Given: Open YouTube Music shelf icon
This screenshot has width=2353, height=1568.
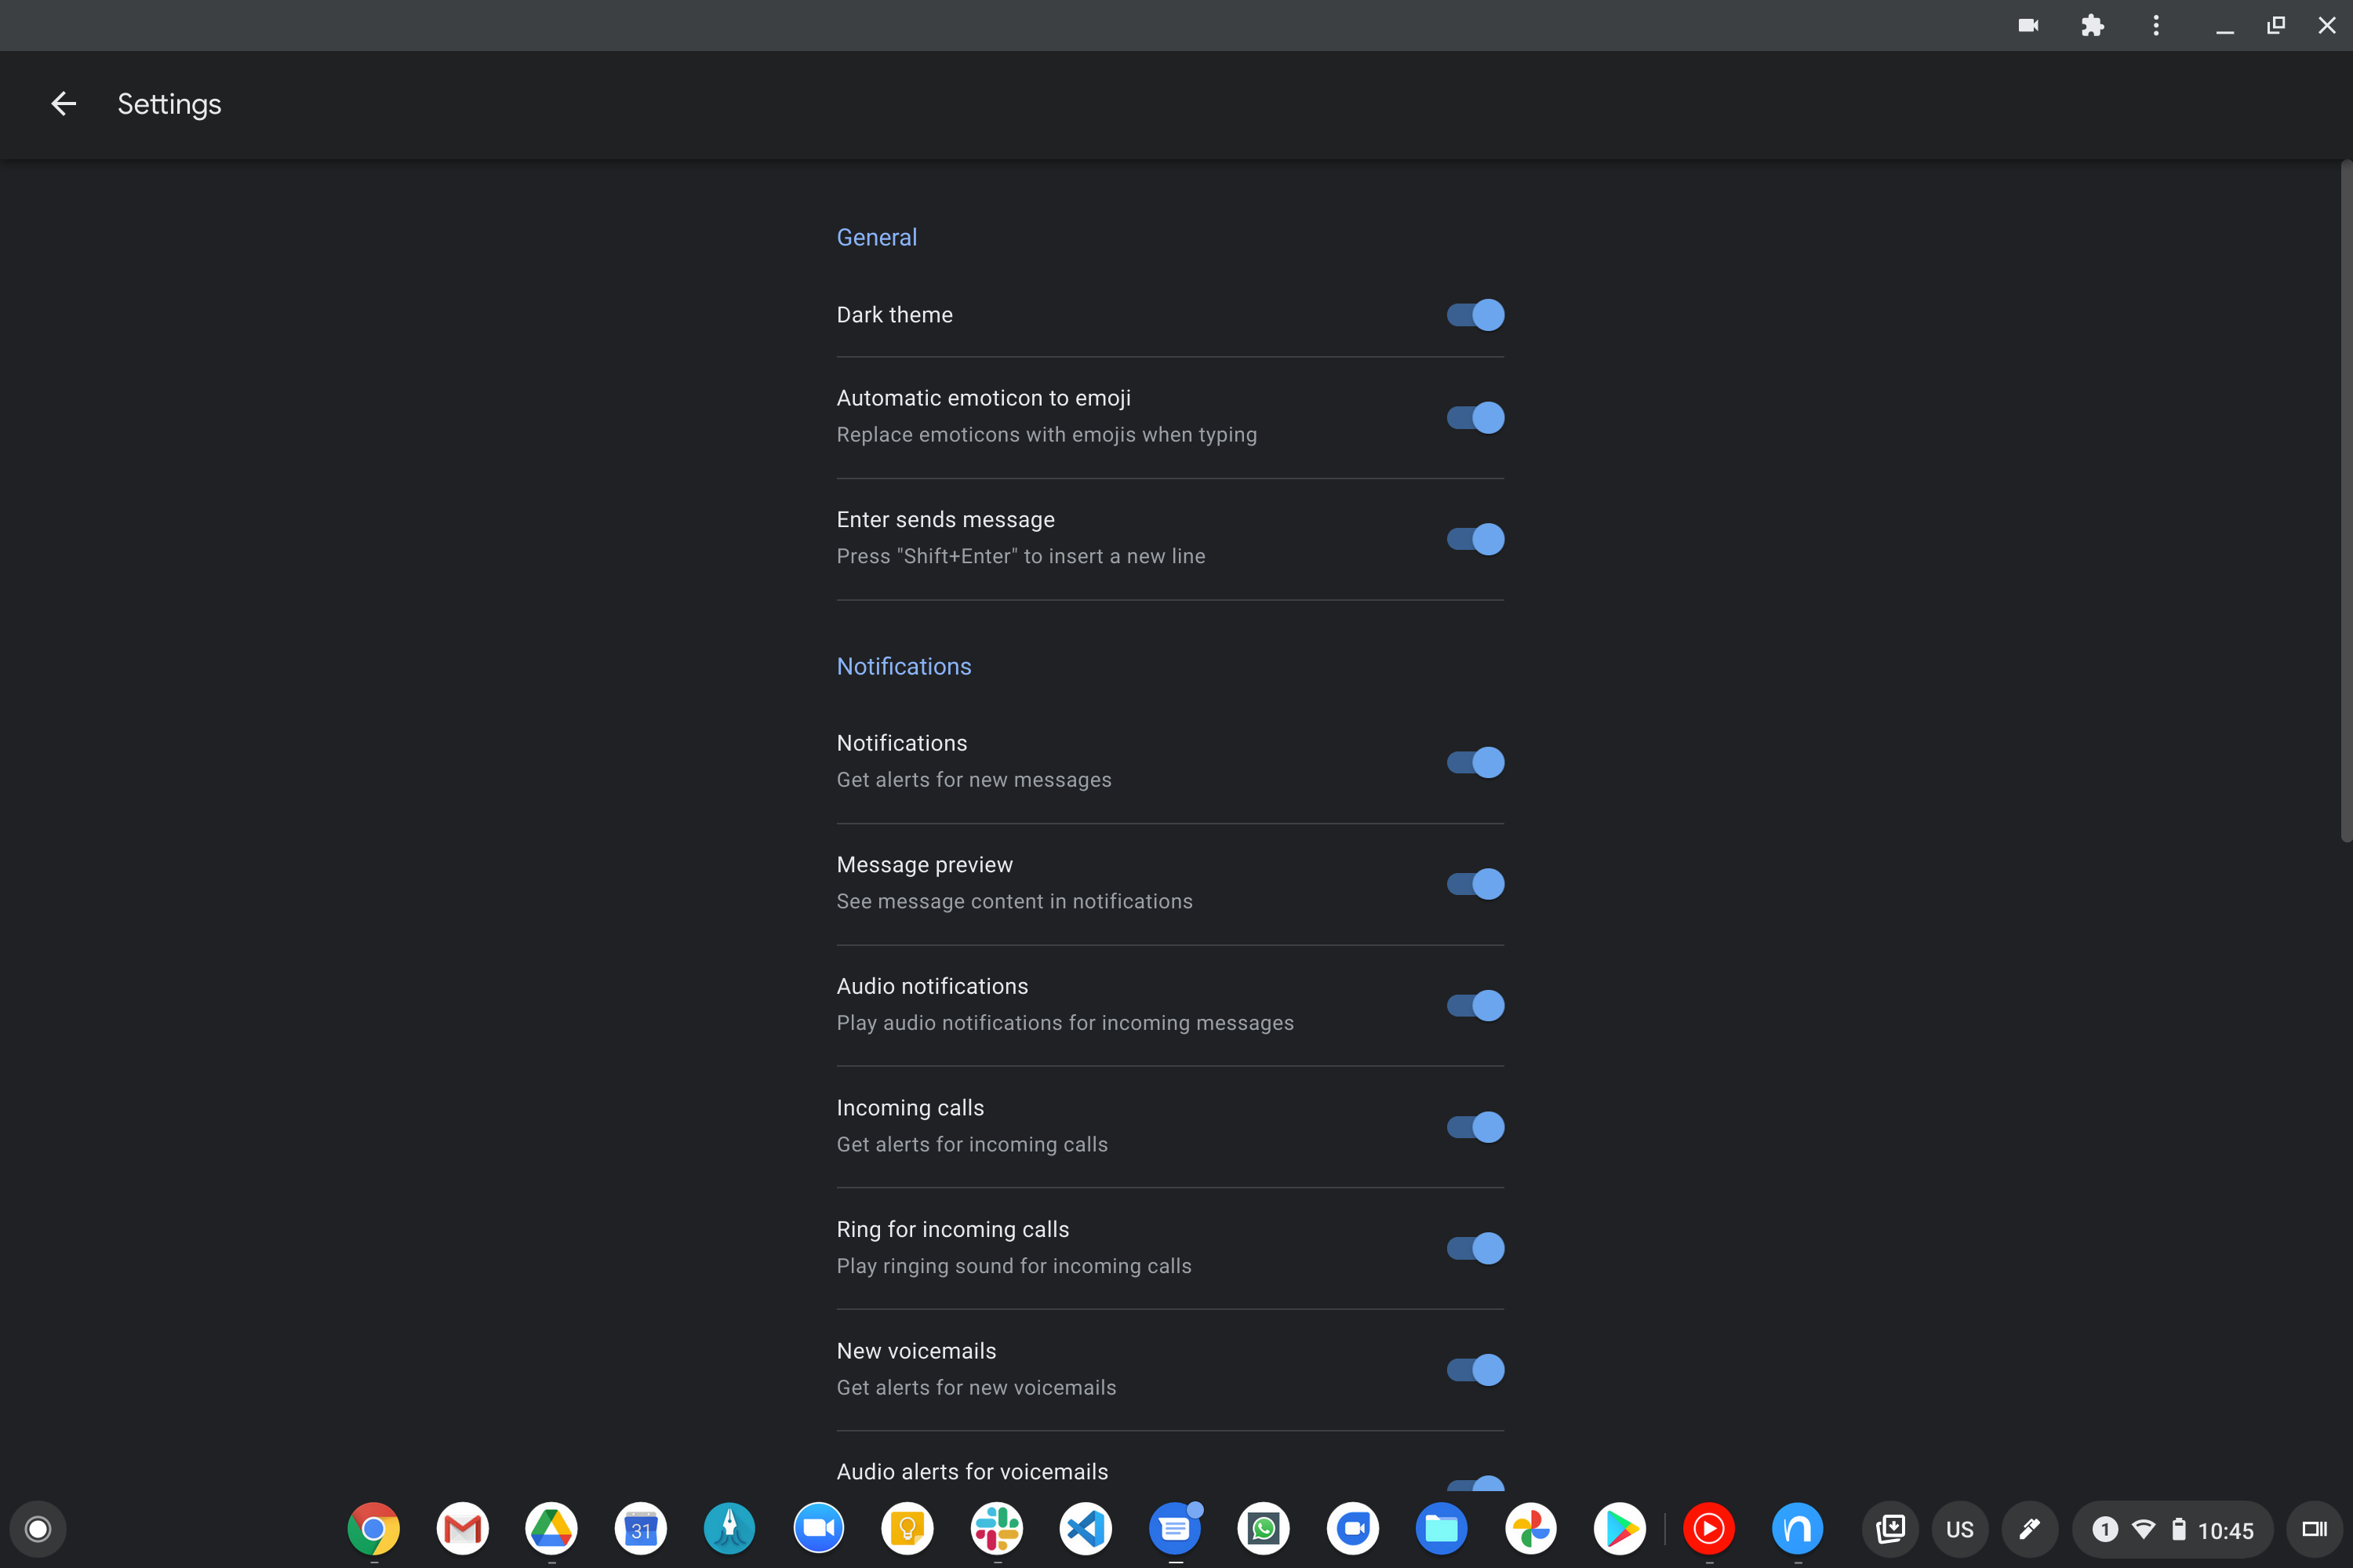Looking at the screenshot, I should (1708, 1528).
